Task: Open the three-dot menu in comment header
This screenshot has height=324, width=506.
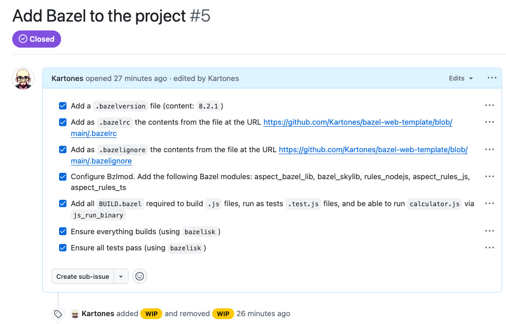Action: click(x=492, y=78)
